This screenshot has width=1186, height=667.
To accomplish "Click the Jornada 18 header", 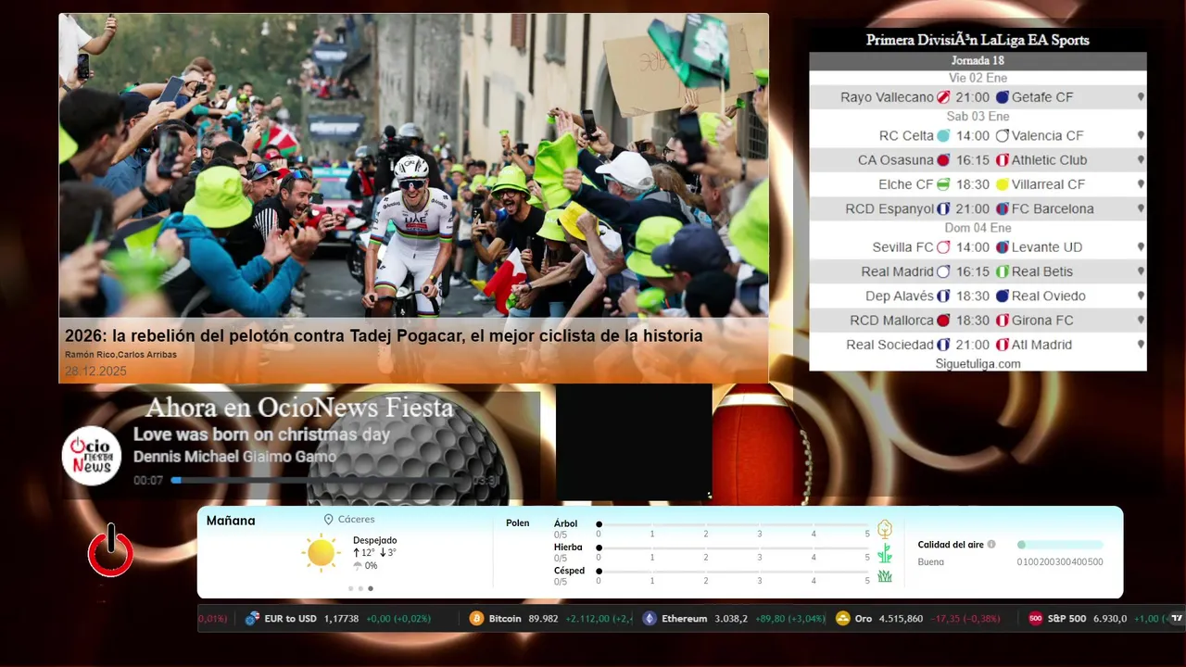I will click(978, 60).
